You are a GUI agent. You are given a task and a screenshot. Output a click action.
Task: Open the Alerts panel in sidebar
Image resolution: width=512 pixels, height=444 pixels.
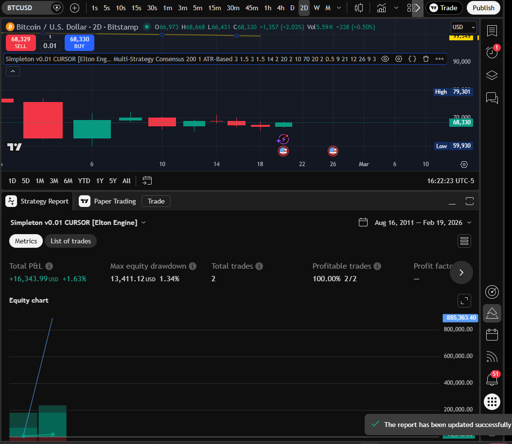click(x=492, y=52)
